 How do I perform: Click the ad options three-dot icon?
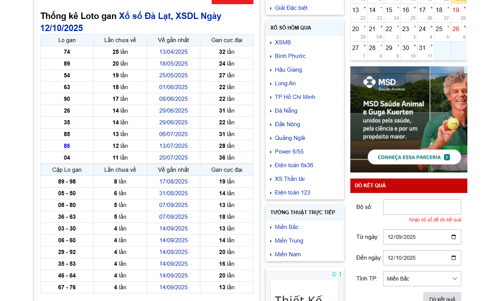340,274
